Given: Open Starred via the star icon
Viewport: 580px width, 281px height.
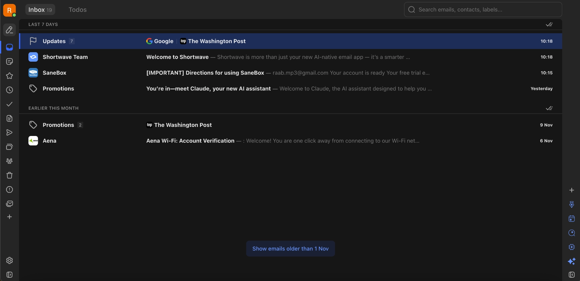Looking at the screenshot, I should point(9,76).
